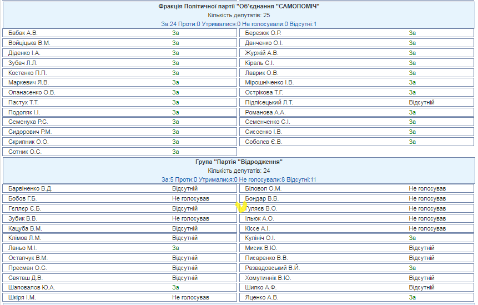Click the name Яценко А.В.
Image resolution: width=478 pixels, height=305 pixels.
click(261, 297)
